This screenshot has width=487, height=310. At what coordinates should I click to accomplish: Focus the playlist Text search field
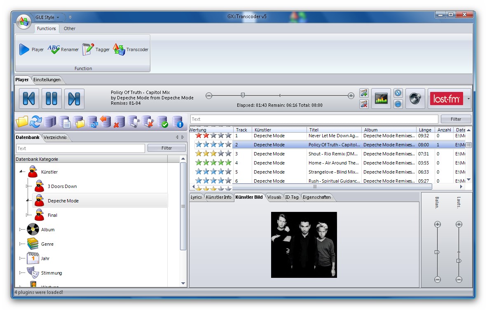pos(314,119)
